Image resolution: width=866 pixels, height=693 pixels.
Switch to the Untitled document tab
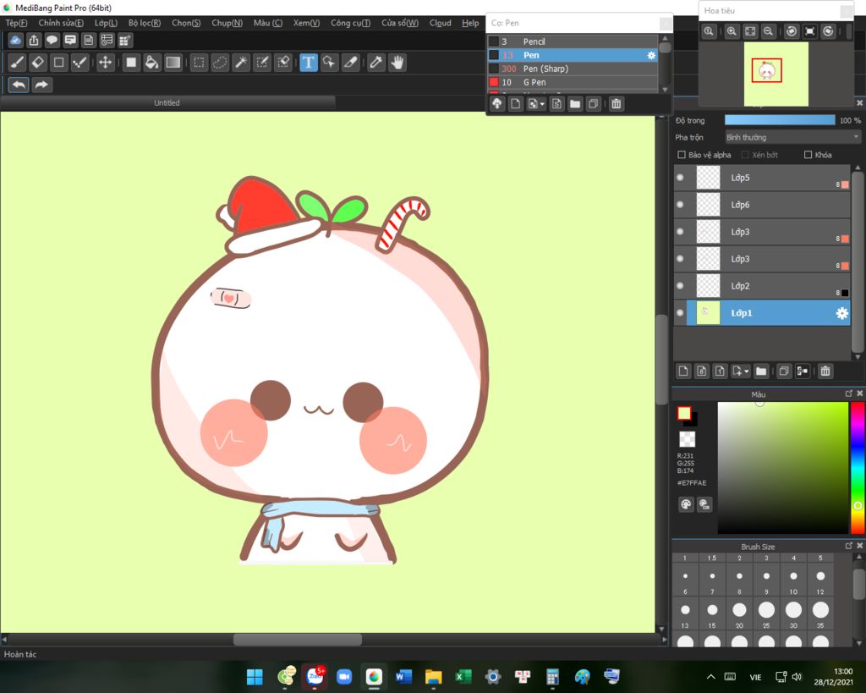(x=167, y=102)
